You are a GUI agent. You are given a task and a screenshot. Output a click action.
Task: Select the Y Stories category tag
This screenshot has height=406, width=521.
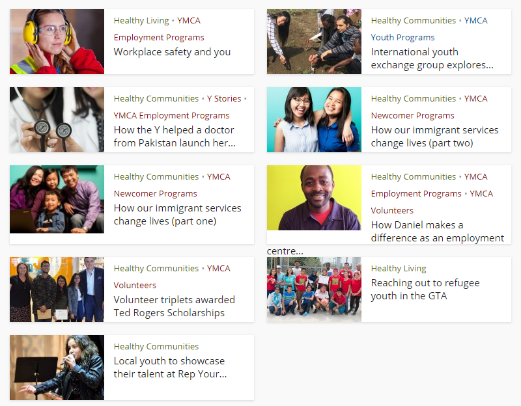point(224,99)
